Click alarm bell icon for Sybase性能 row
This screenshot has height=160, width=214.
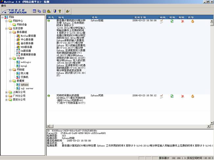tap(193, 21)
